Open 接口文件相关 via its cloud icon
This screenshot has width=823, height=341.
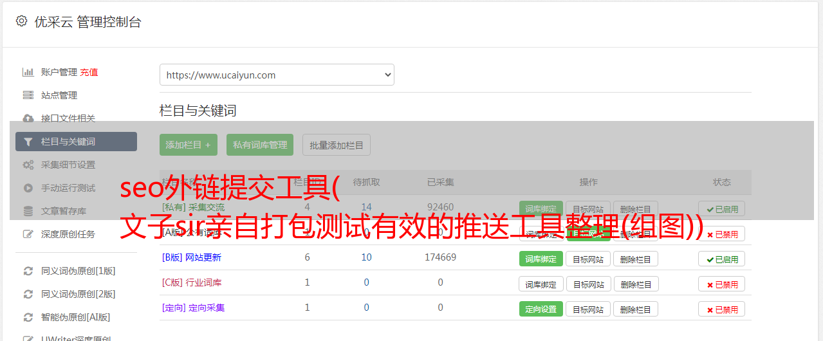(x=28, y=118)
